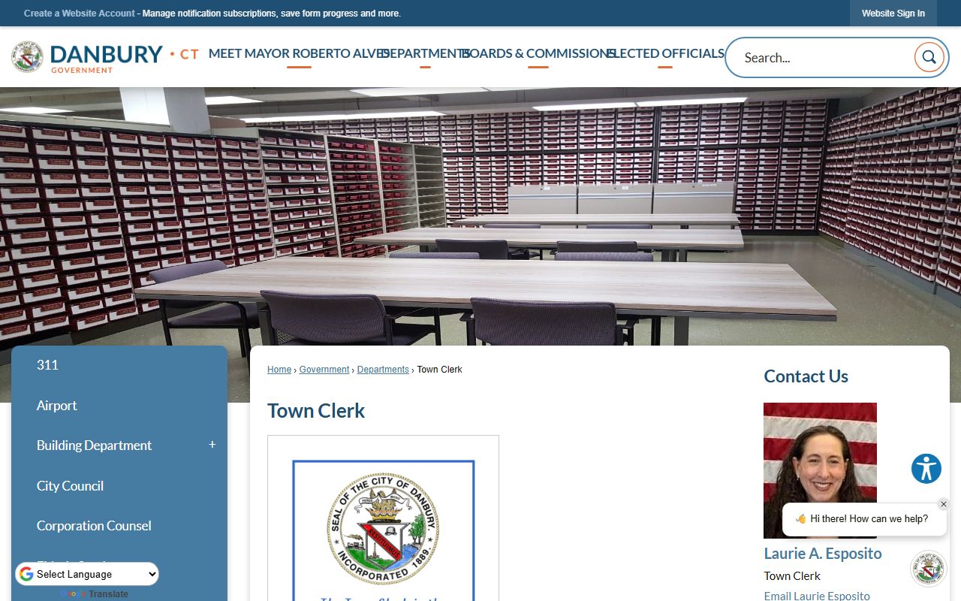Open the Elected Officials menu

tap(665, 53)
